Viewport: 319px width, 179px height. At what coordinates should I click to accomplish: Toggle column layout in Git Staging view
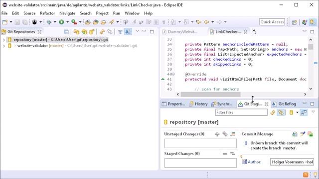pos(304,112)
